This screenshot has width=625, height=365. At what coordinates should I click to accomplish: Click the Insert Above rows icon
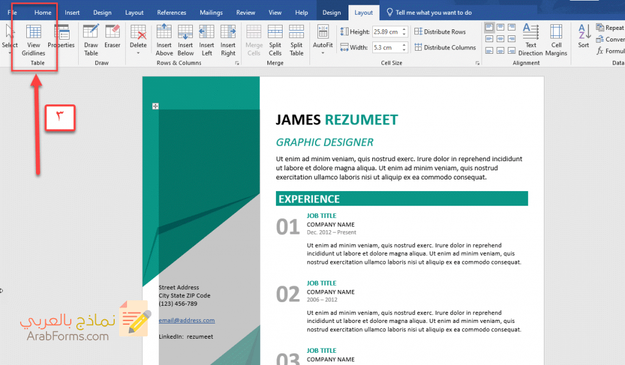[164, 39]
